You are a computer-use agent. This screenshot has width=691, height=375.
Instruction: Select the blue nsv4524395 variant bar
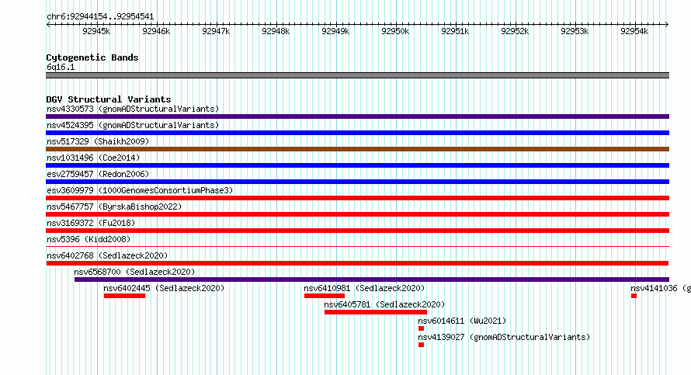pos(357,133)
